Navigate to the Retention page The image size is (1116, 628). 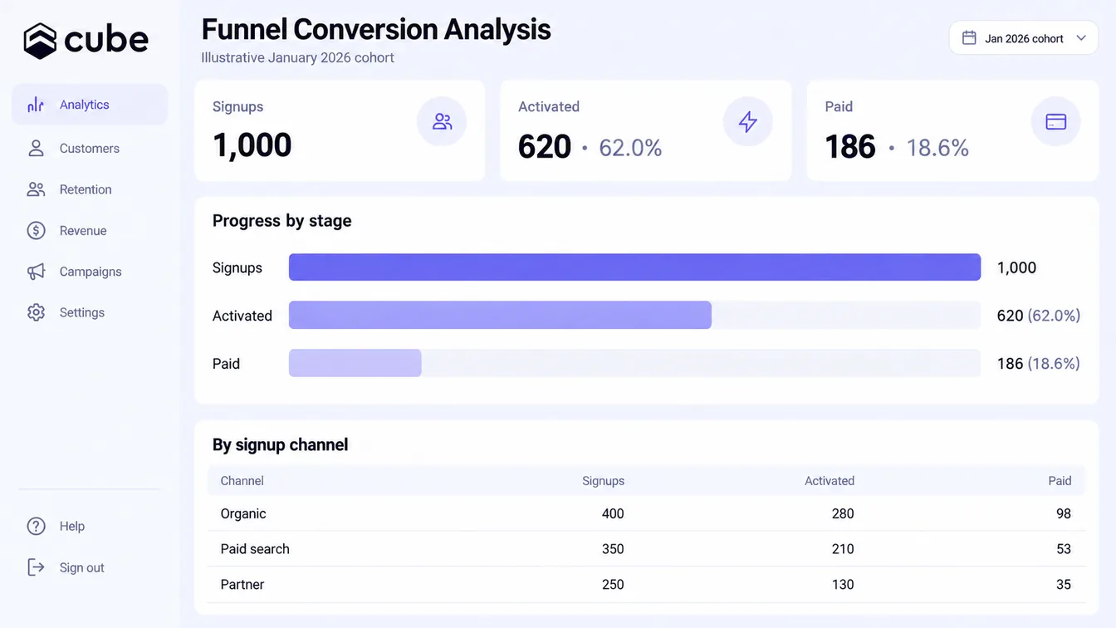[x=86, y=189]
